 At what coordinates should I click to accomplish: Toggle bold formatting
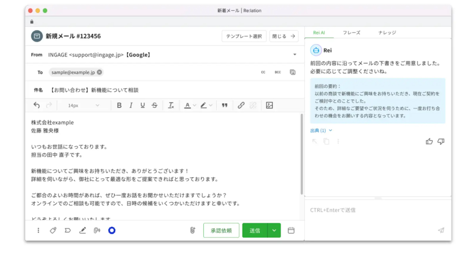pos(119,105)
